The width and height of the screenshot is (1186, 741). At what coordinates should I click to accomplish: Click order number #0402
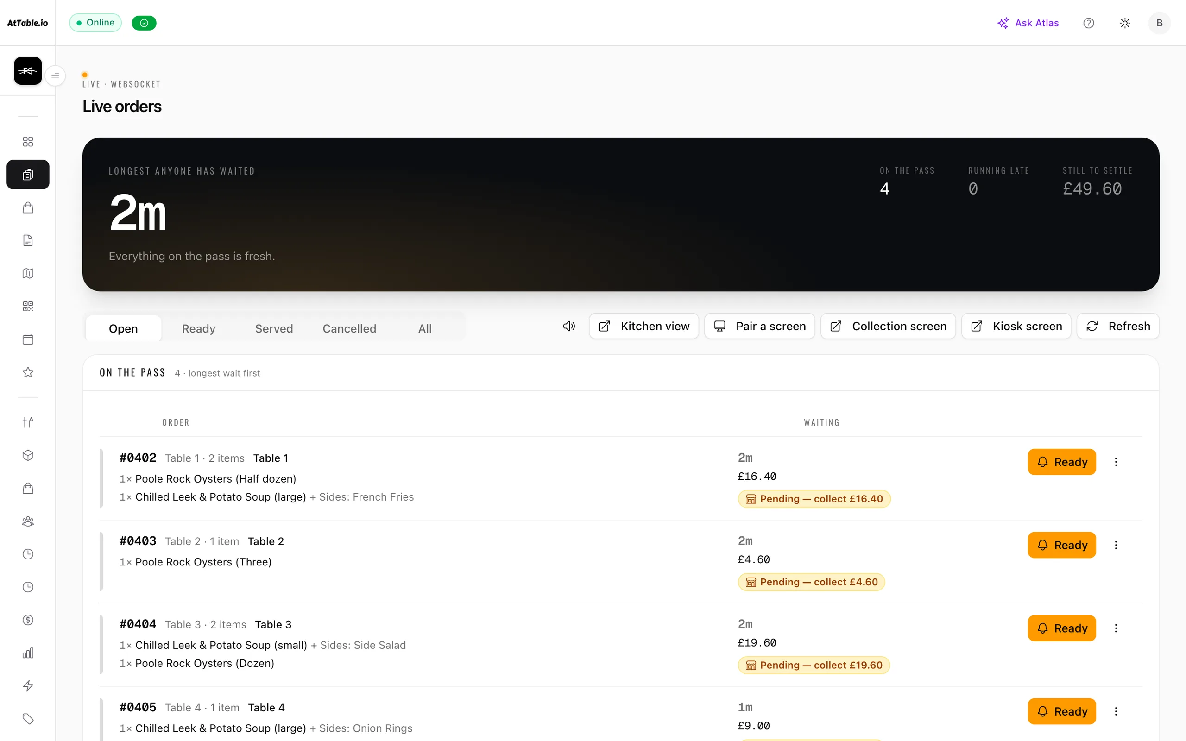click(138, 458)
